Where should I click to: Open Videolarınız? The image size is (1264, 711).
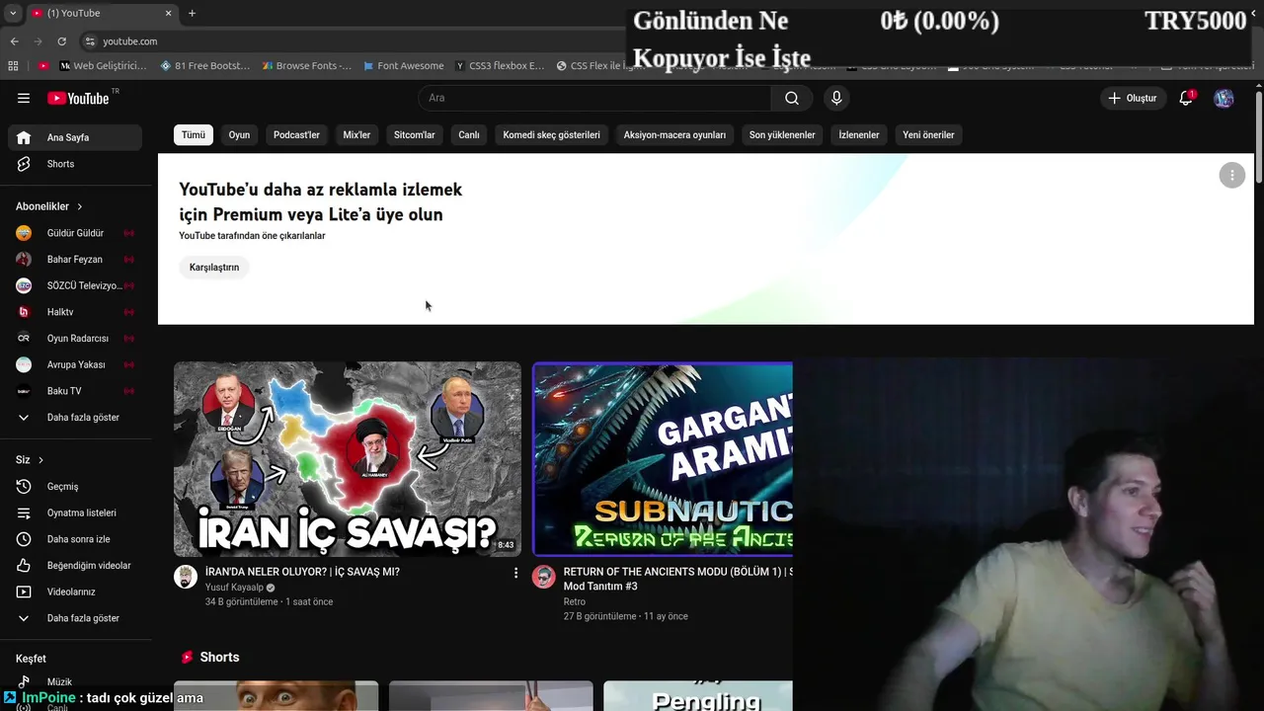pos(75,592)
